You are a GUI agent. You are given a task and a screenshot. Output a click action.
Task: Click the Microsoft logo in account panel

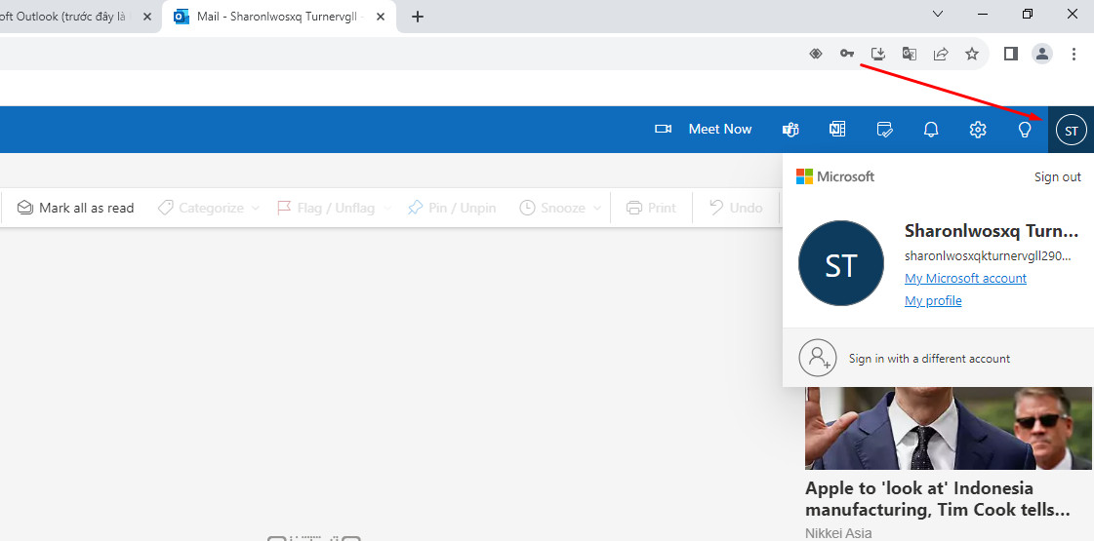point(835,176)
